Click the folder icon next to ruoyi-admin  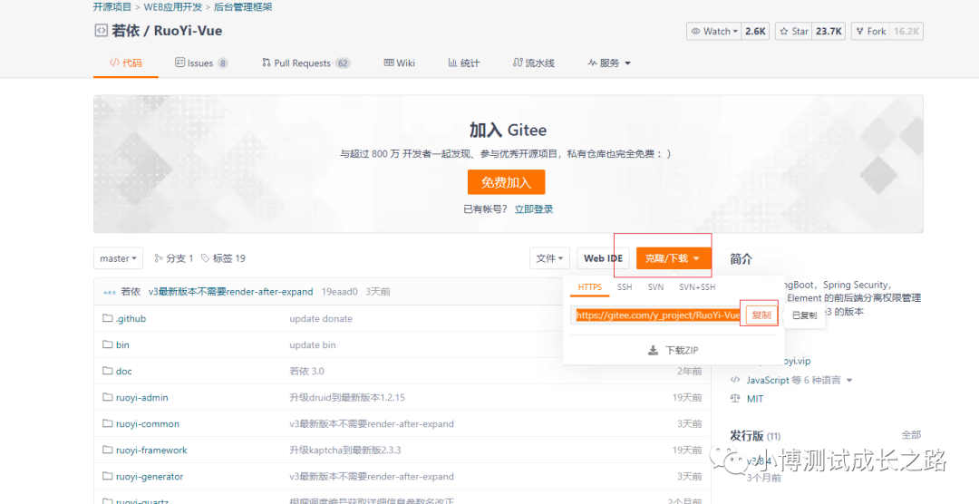pyautogui.click(x=107, y=397)
